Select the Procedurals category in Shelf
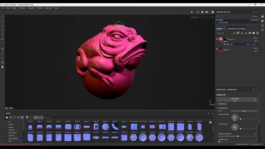 pyautogui.click(x=12, y=133)
